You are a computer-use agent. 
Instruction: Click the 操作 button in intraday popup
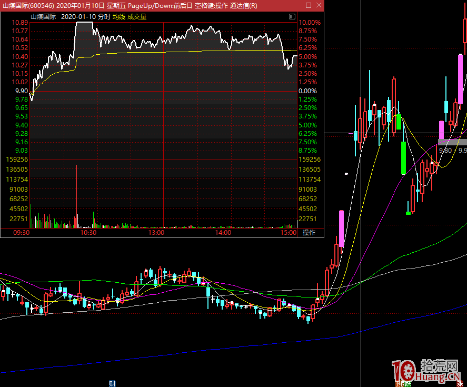[x=309, y=233]
